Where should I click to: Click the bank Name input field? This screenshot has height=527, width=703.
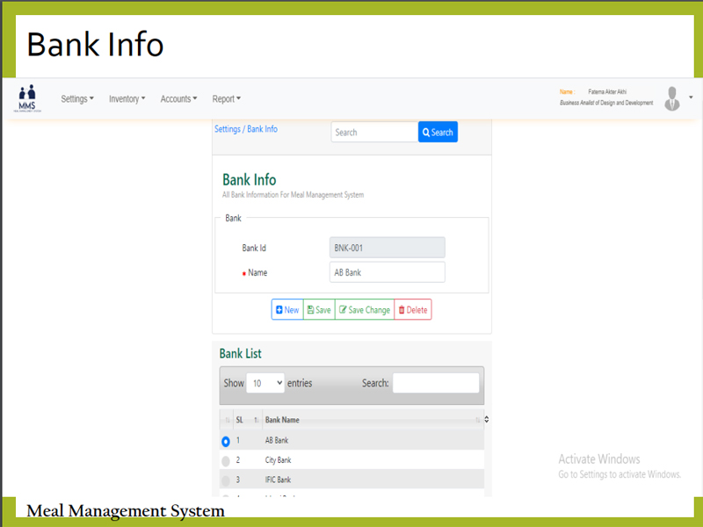(x=387, y=272)
